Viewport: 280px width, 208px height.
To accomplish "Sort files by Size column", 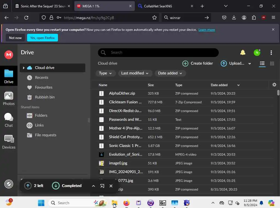I will 151,85.
